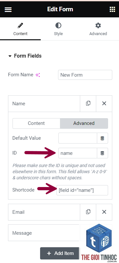Image resolution: width=119 pixels, height=263 pixels.
Task: Select the Name field's Content sub-tab
Action: coord(36,123)
